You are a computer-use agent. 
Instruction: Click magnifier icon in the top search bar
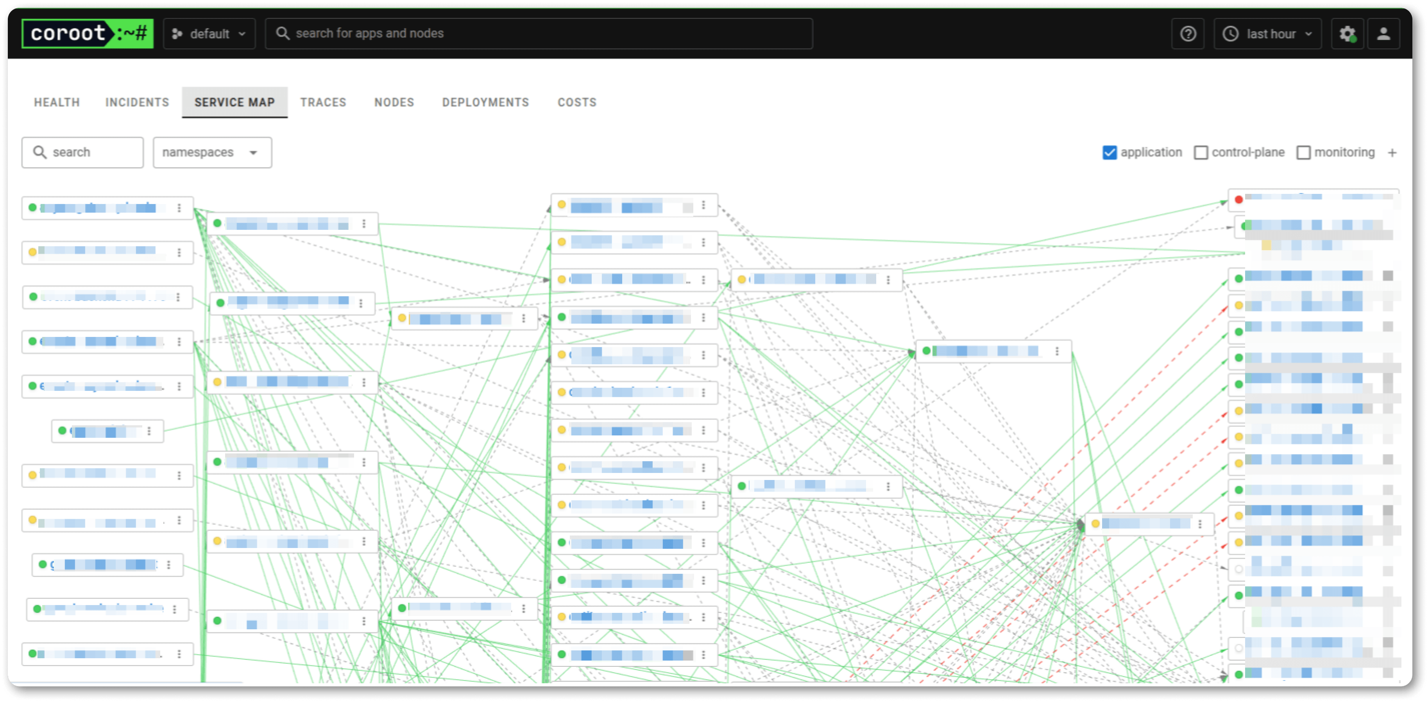tap(283, 33)
